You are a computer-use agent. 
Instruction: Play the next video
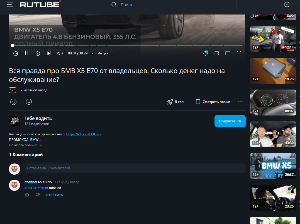[49, 53]
